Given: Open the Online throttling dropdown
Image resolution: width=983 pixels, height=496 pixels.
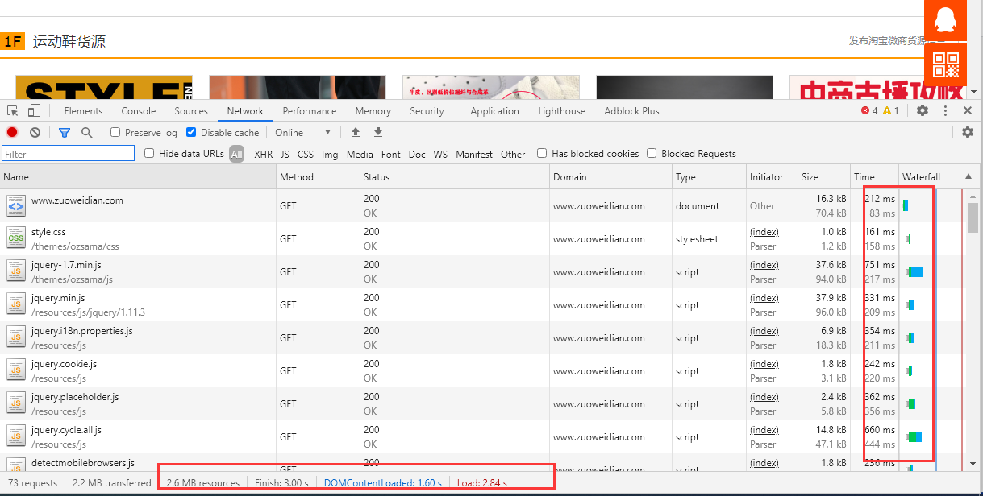Looking at the screenshot, I should coord(303,132).
